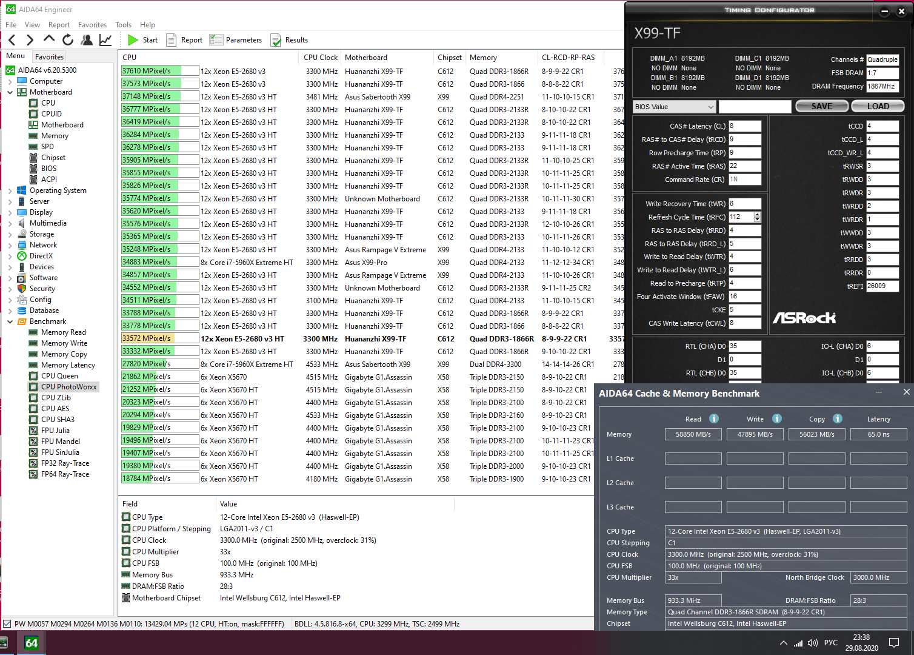Open the File menu
This screenshot has height=655, width=914.
[x=11, y=25]
